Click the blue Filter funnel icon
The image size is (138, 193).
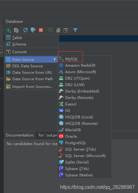[x=75, y=30]
